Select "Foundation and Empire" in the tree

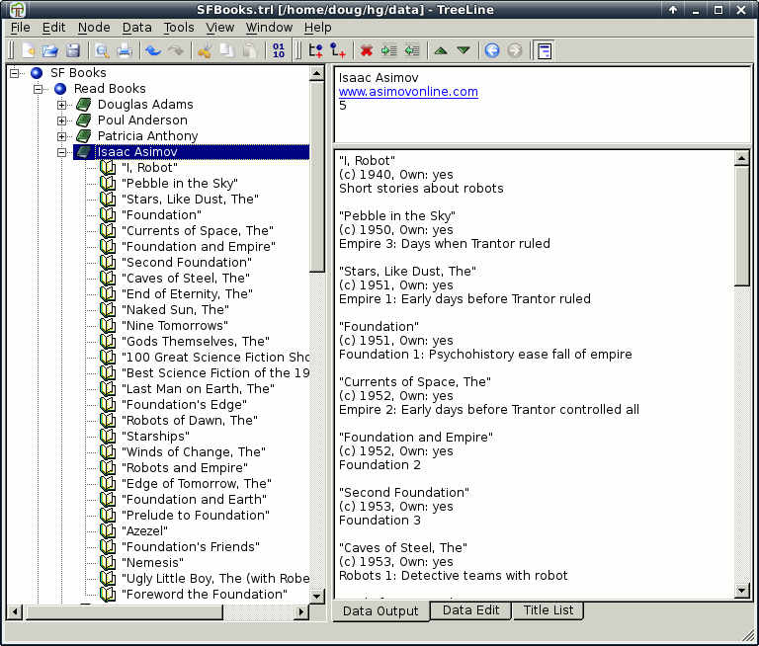[199, 246]
